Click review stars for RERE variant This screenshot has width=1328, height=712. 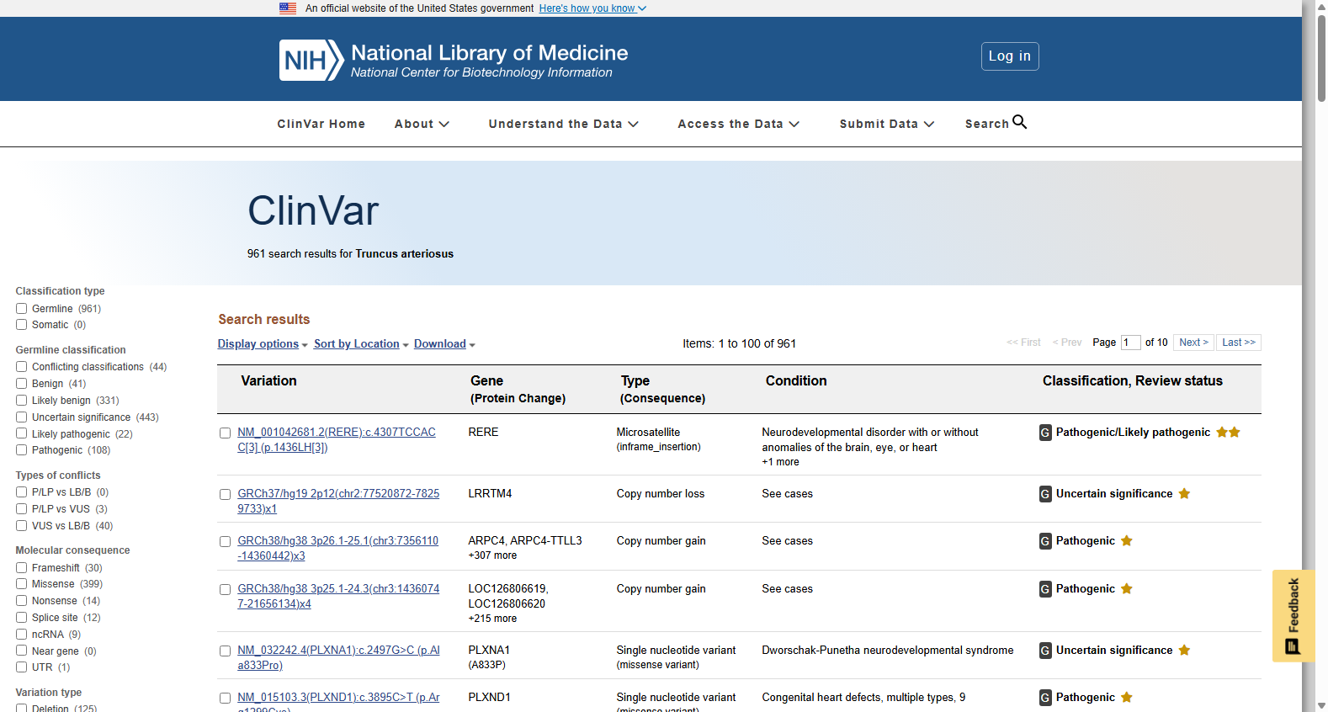point(1228,432)
